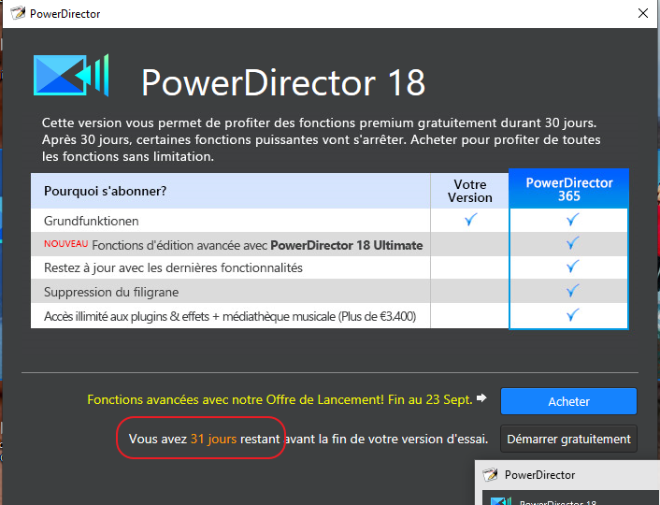
Task: Select the PowerDirector 365 column header
Action: 568,189
